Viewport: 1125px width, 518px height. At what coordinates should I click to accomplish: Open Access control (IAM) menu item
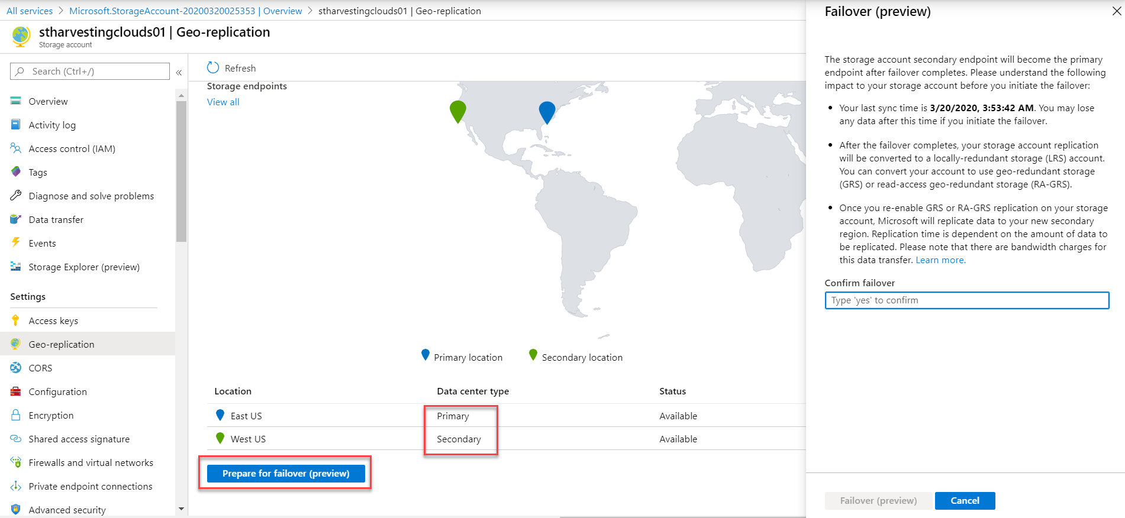(x=88, y=148)
